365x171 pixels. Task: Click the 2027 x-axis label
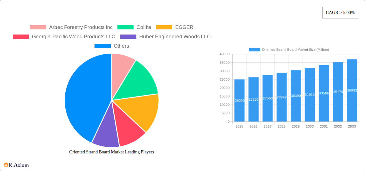tap(267, 126)
